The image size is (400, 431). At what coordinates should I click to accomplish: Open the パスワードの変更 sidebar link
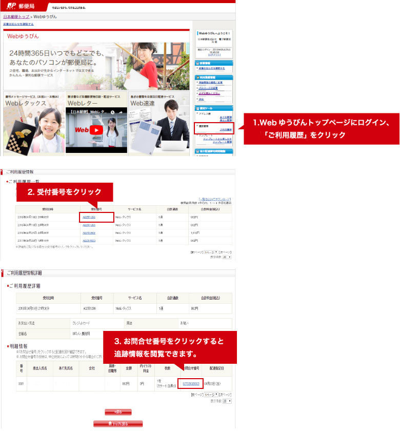[x=208, y=88]
